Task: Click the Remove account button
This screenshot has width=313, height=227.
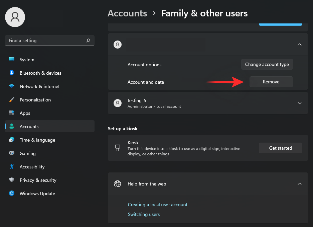Action: 271,82
